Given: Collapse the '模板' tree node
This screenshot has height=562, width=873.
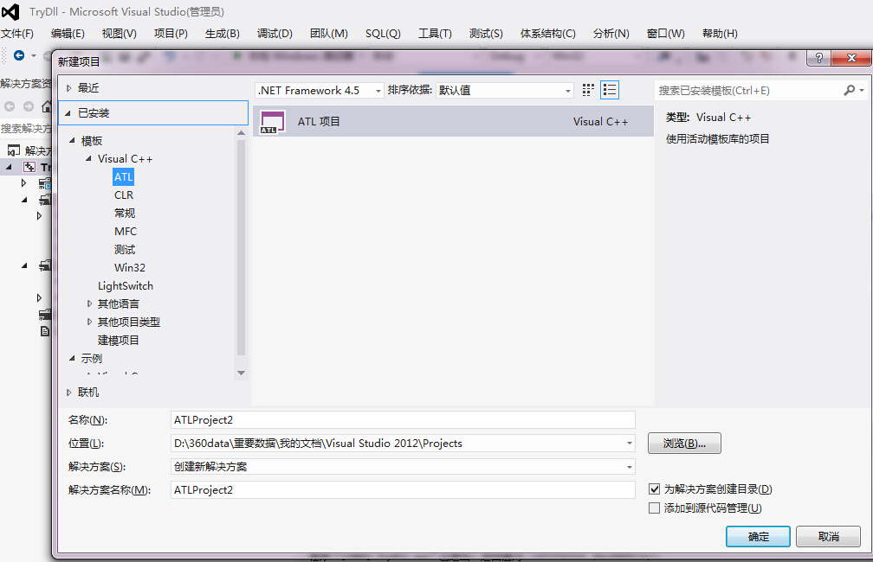Looking at the screenshot, I should coord(72,141).
